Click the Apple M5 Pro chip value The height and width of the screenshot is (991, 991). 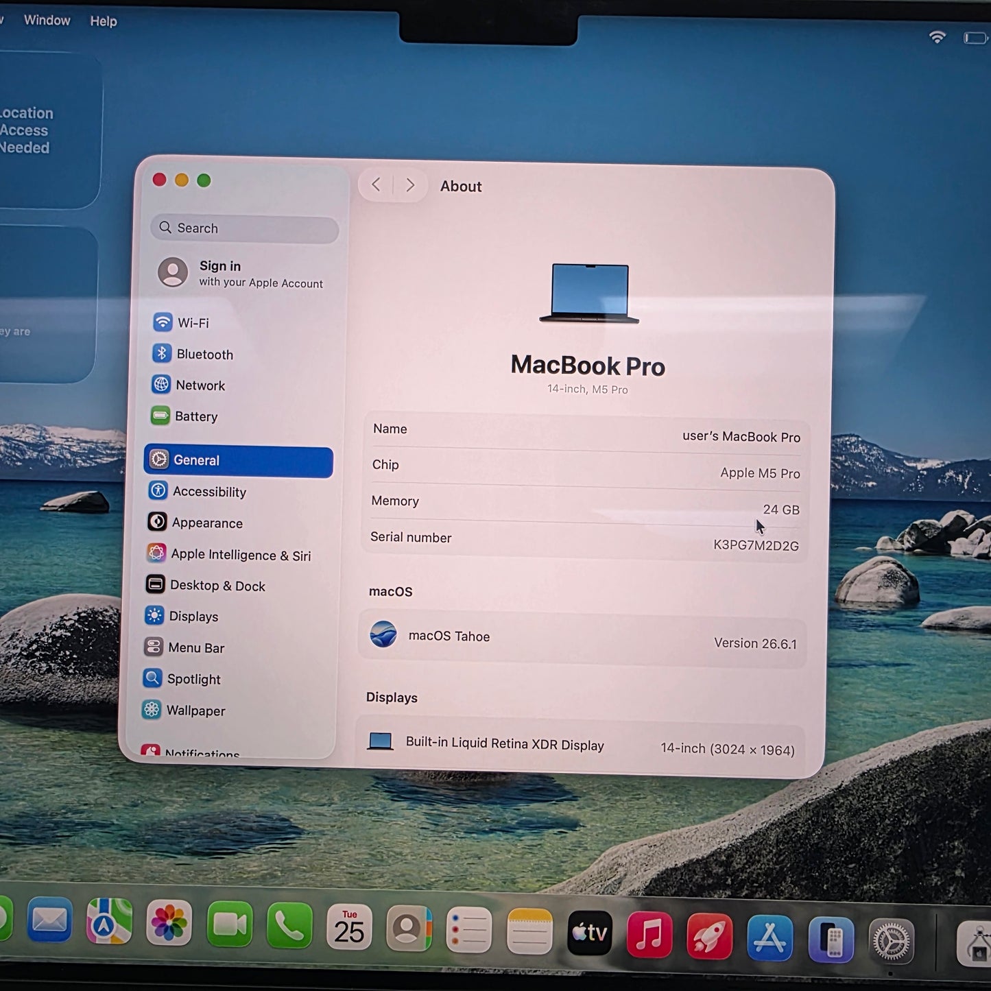(760, 473)
